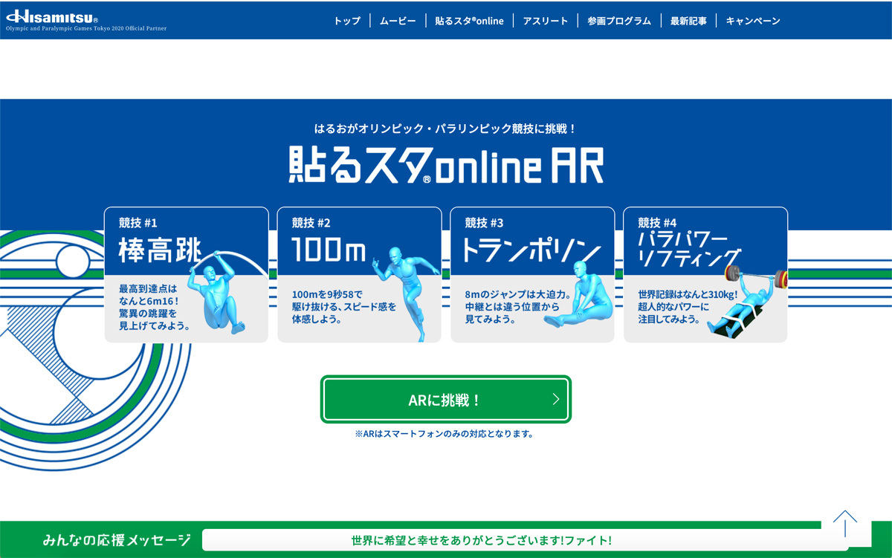Image resolution: width=892 pixels, height=558 pixels.
Task: Open the ムービー menu item
Action: (398, 21)
